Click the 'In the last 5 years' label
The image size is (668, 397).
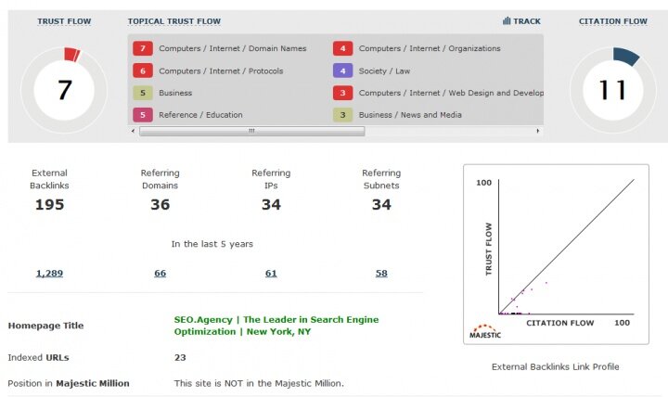click(212, 244)
